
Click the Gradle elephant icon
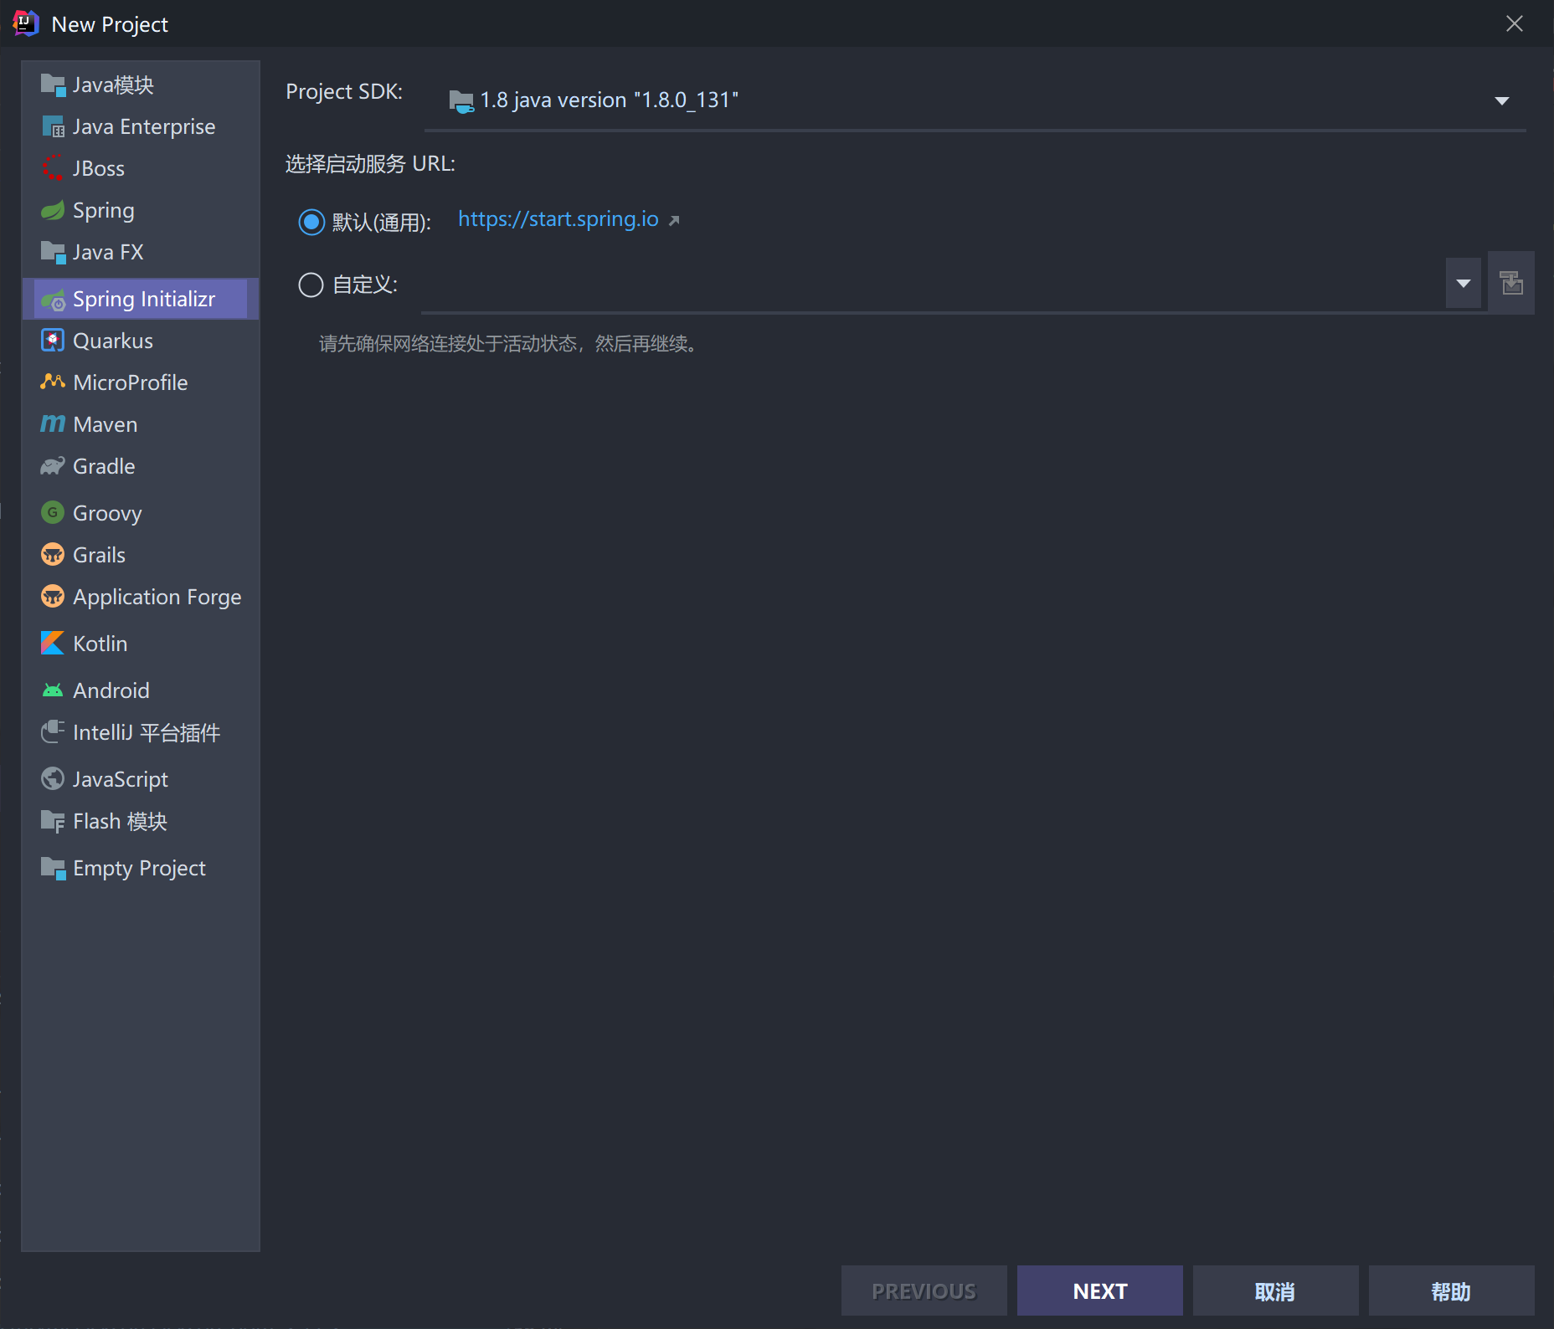tap(53, 466)
